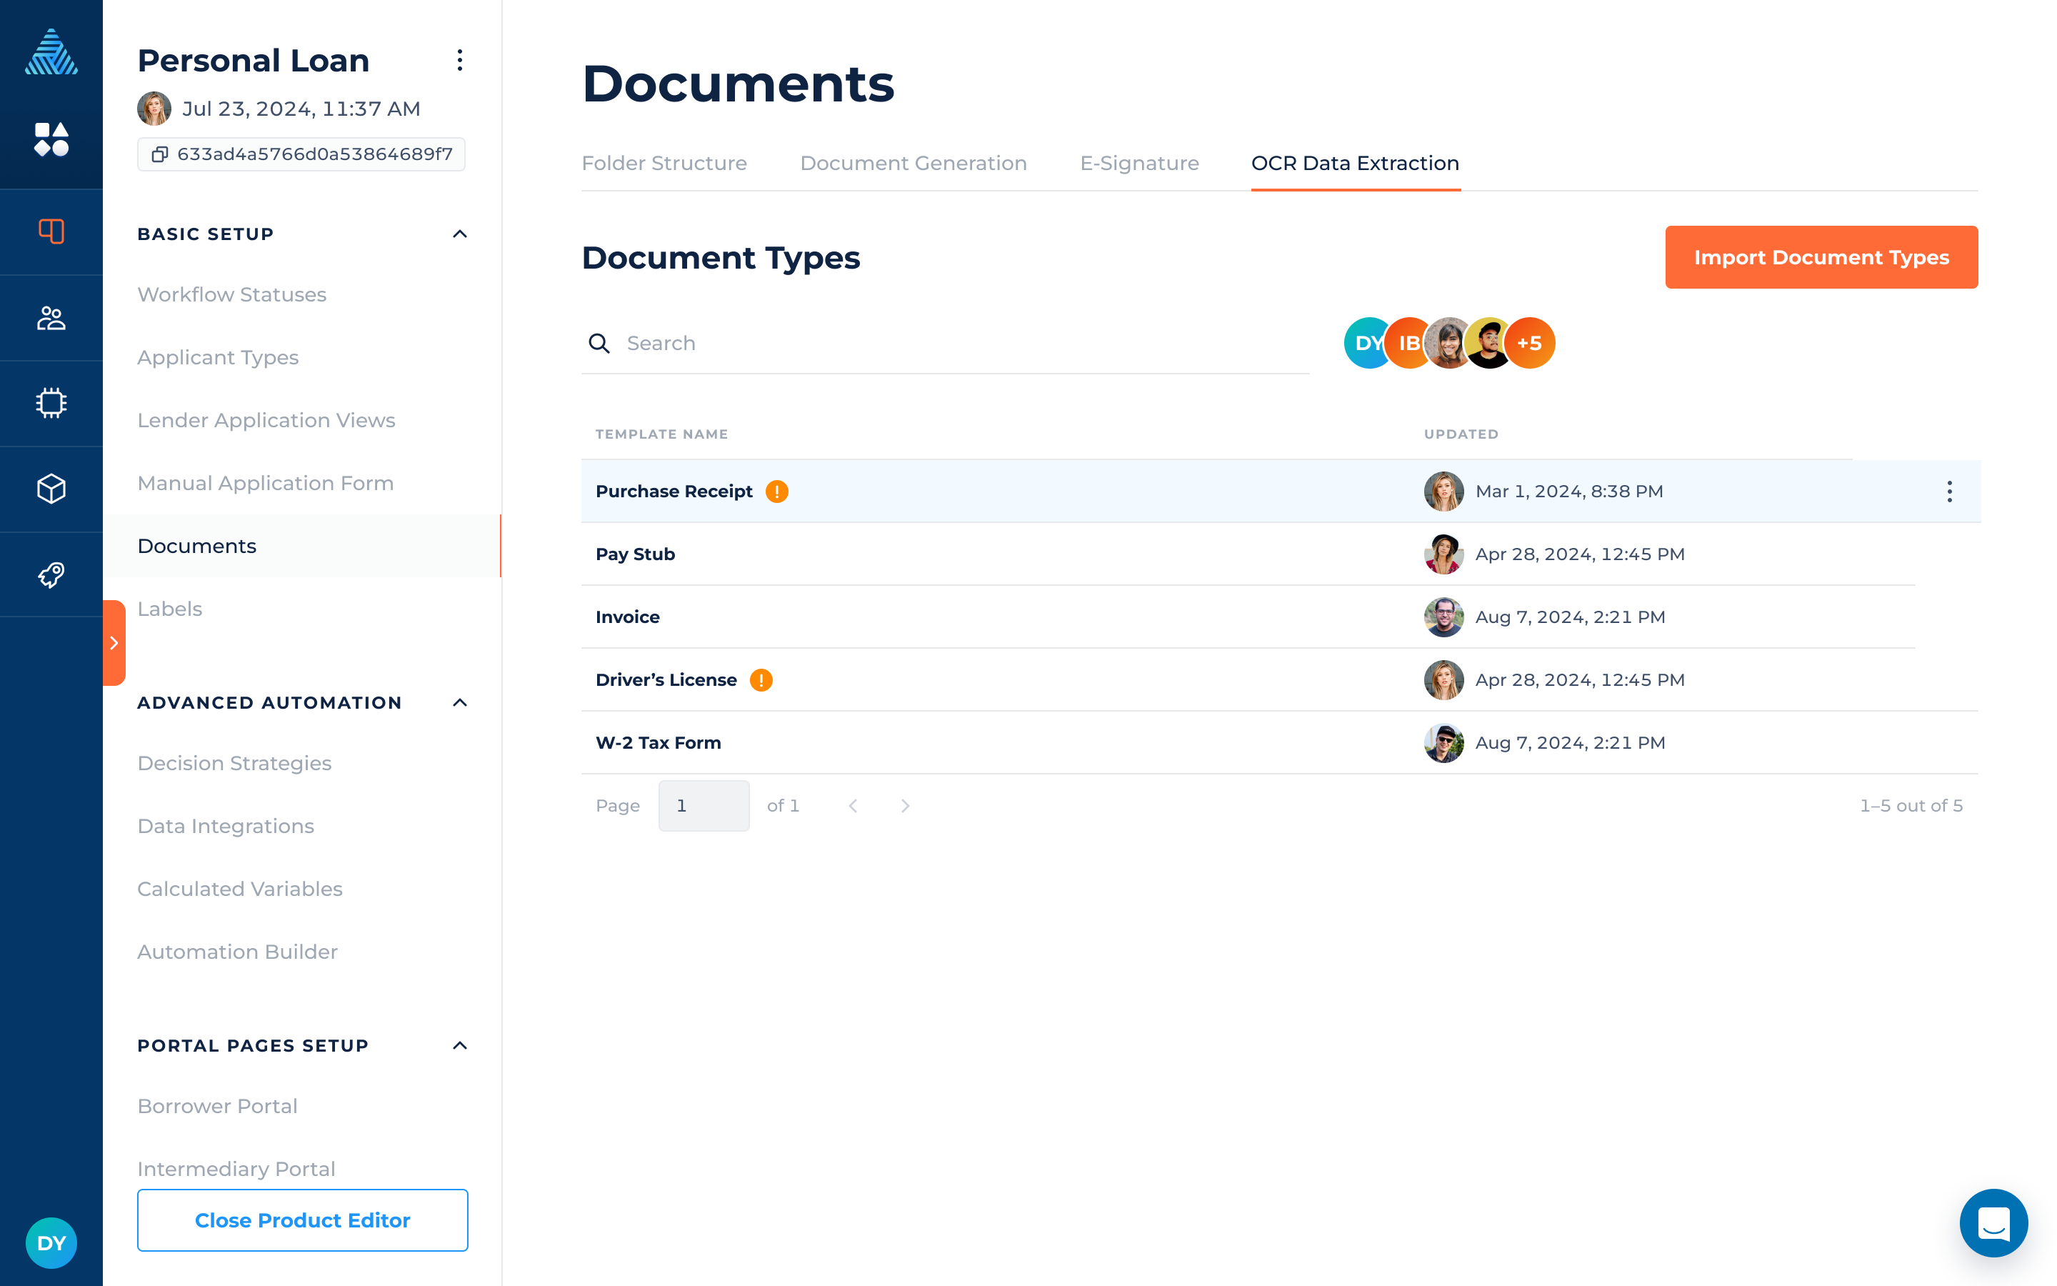
Task: Collapse the Advanced Automation section
Action: (460, 702)
